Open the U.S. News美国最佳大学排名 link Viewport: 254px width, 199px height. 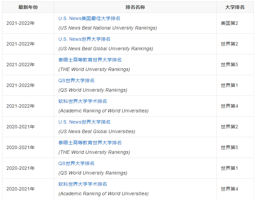pos(89,18)
